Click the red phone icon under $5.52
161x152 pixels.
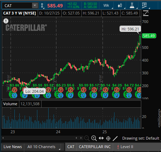pyautogui.click(x=48, y=90)
